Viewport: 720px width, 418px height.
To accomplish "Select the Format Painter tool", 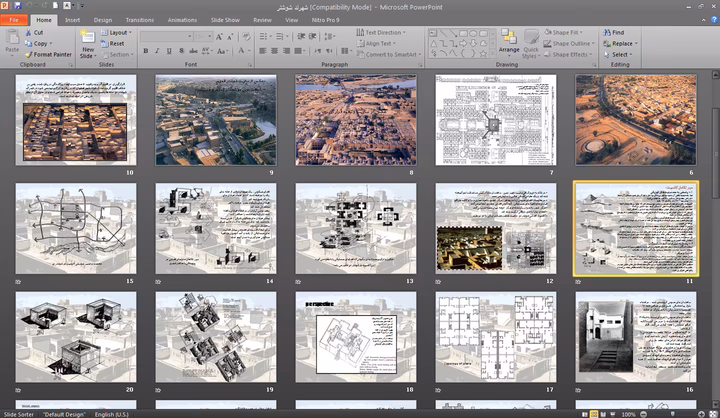I will click(48, 54).
